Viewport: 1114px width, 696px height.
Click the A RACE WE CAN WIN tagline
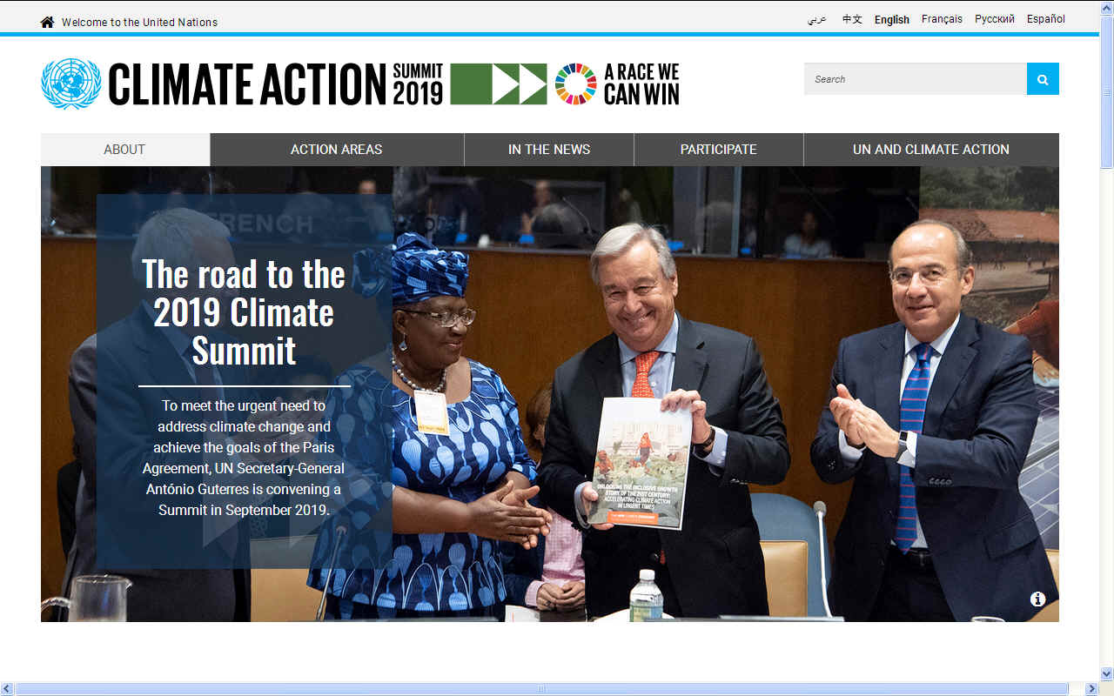tap(641, 84)
